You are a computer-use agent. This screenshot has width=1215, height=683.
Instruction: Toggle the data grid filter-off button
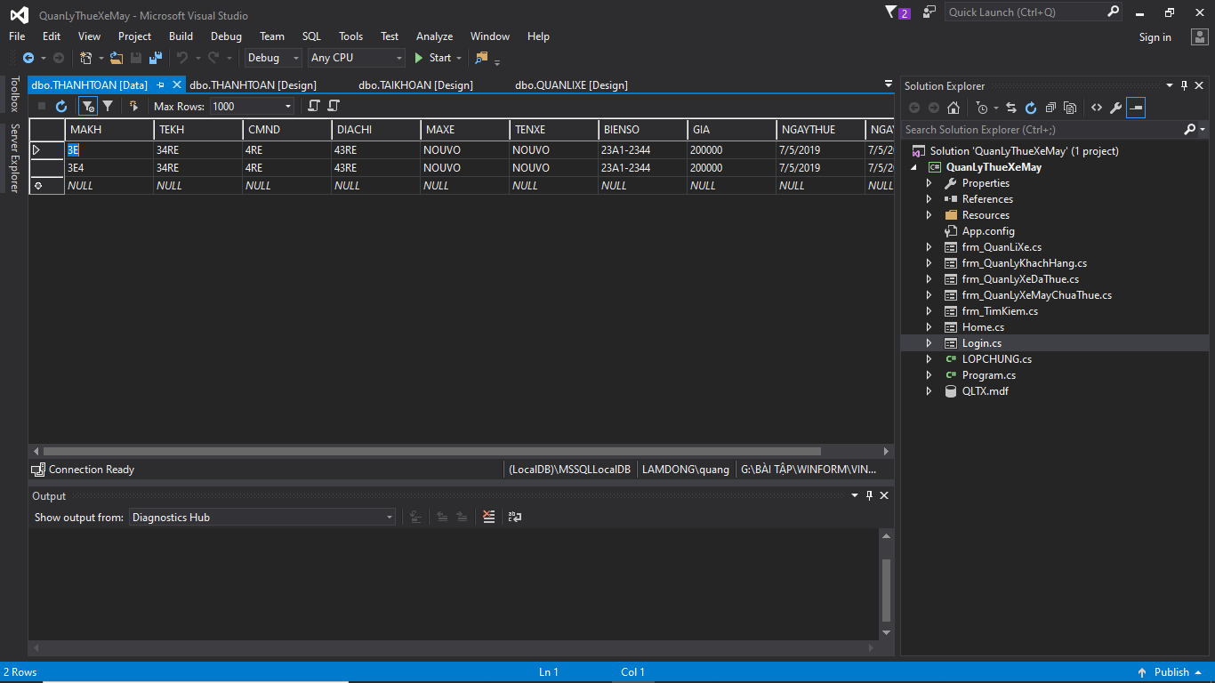coord(87,107)
